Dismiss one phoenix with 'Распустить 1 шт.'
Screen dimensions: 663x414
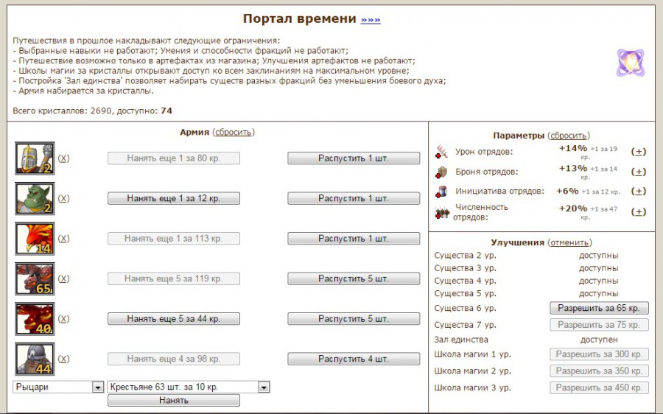coord(354,239)
